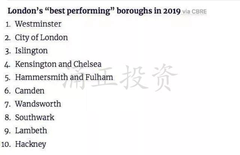Click the Islington list entry
This screenshot has width=240, height=155.
coord(31,51)
